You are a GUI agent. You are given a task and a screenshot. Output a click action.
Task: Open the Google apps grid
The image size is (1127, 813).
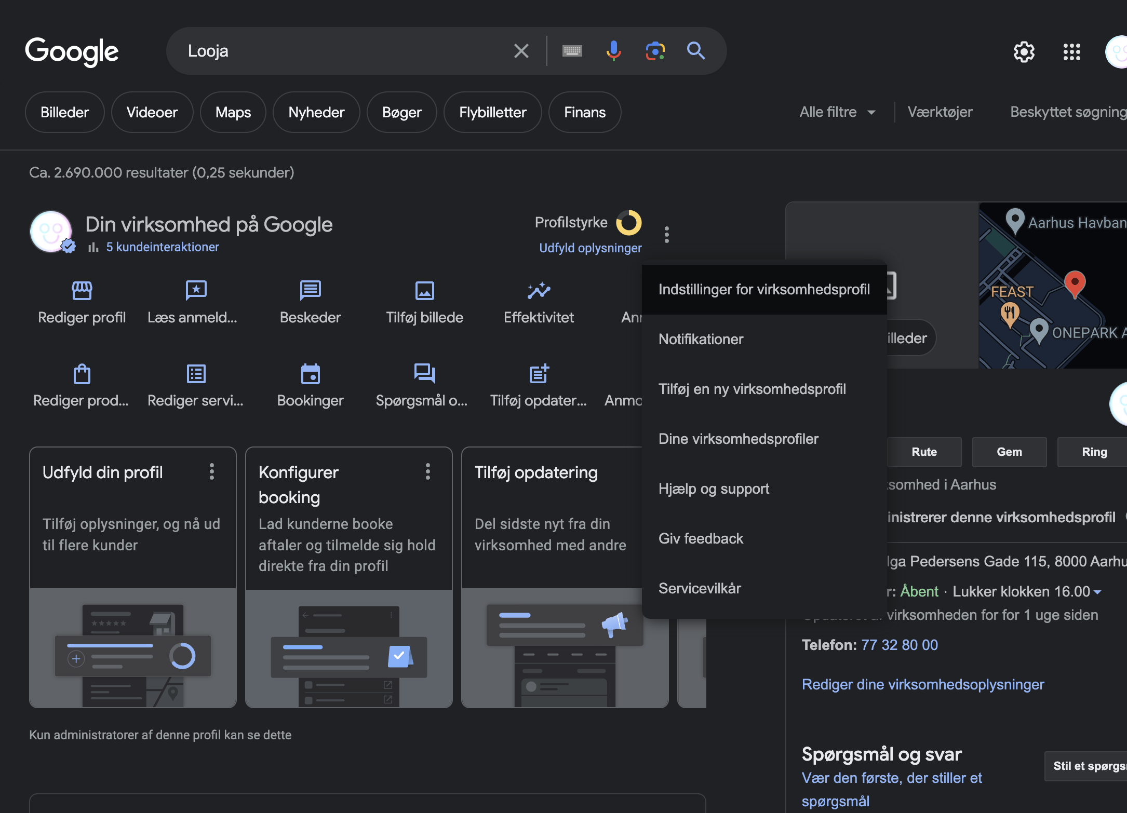[x=1071, y=52]
